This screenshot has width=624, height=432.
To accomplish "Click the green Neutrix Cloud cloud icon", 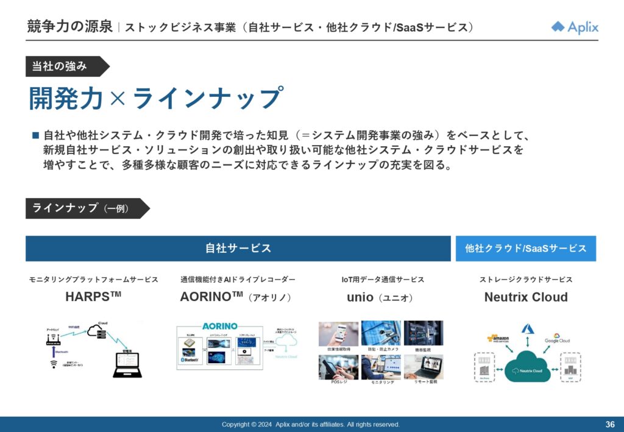I will [x=527, y=366].
